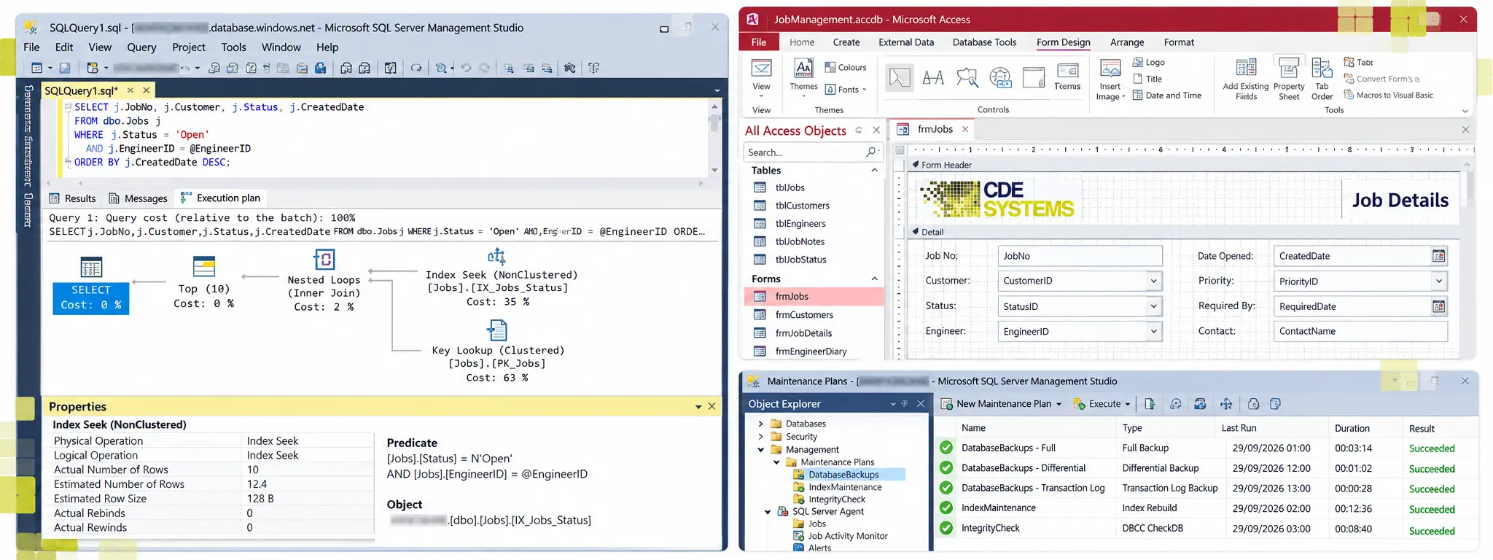
Task: Click the Key Lookup (Clustered) operator icon
Action: [497, 331]
